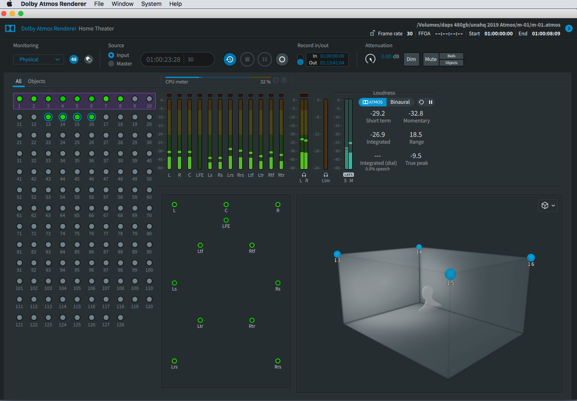Click the -26.9 Integrated loudness value
577x401 pixels.
[378, 135]
